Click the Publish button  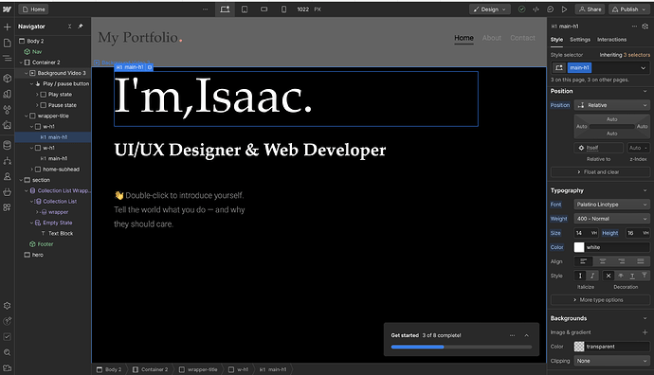point(629,9)
